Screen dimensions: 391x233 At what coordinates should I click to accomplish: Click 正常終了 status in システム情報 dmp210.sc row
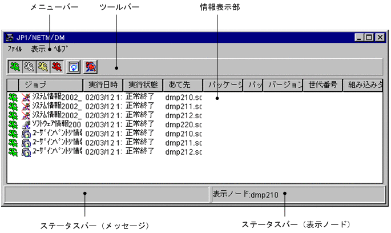[140, 97]
